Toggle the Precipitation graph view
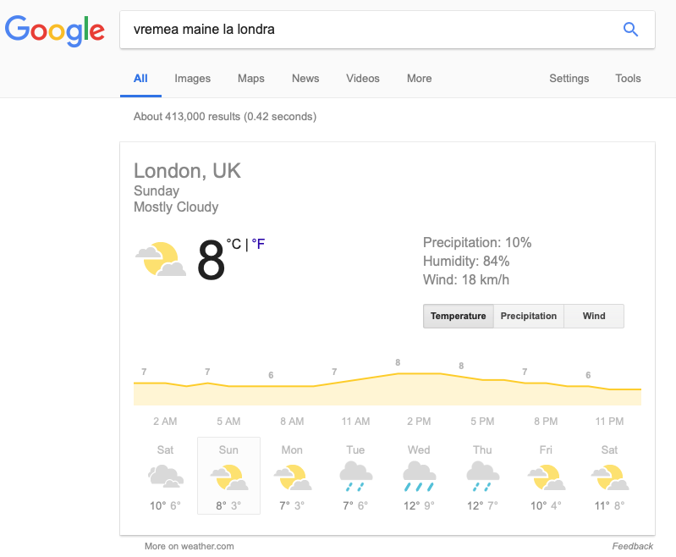The height and width of the screenshot is (557, 676). point(529,317)
